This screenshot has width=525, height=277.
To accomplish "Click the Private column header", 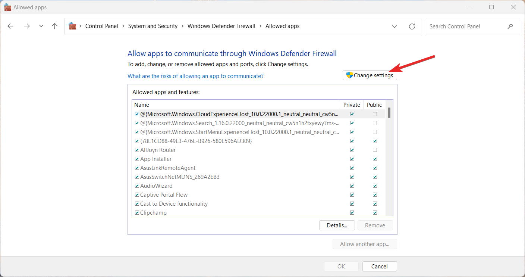I will point(352,105).
